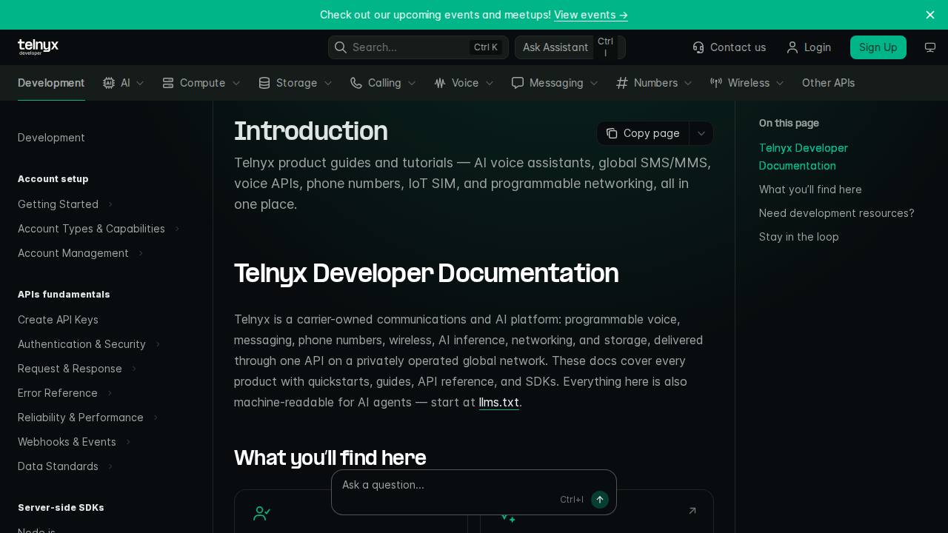
Task: Click the user-check icon in first card
Action: click(262, 513)
